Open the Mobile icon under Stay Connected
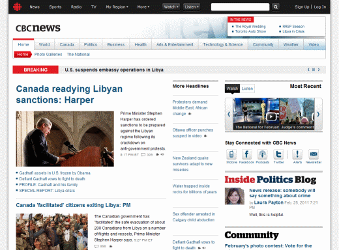Screen dimensions: 339x250 [x=231, y=154]
